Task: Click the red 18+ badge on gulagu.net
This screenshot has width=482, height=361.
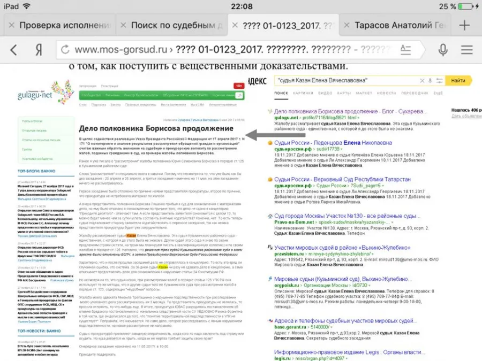Action: [x=239, y=86]
